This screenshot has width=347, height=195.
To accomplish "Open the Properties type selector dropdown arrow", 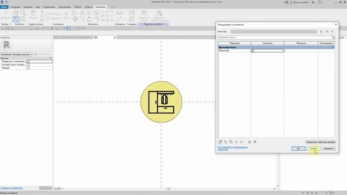I will (x=52, y=45).
